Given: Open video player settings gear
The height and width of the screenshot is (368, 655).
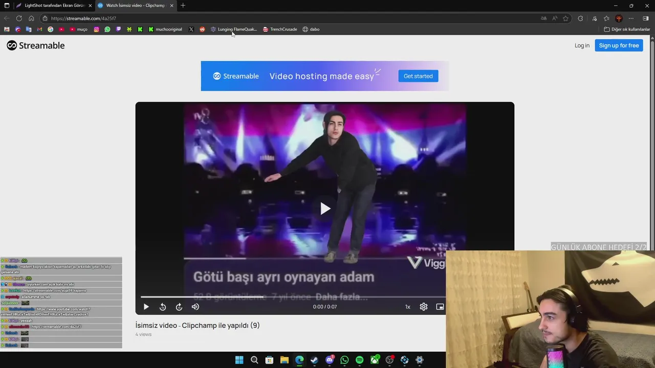Looking at the screenshot, I should [424, 307].
